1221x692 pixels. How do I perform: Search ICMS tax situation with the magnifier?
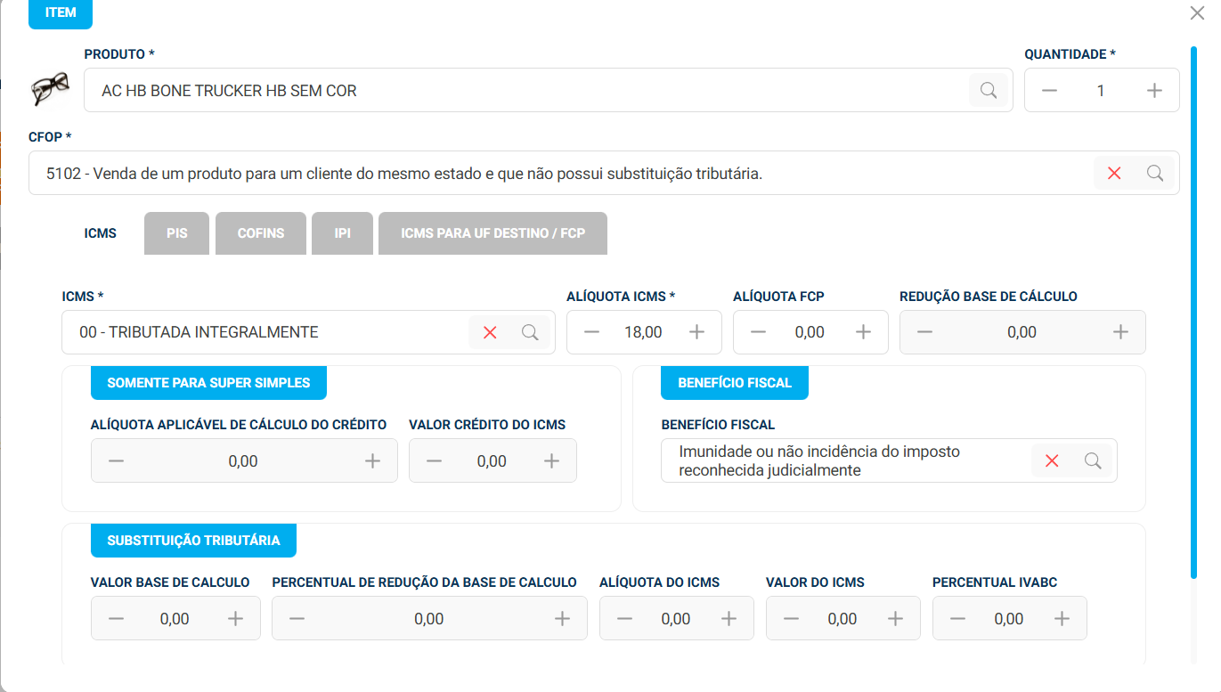[x=530, y=332]
